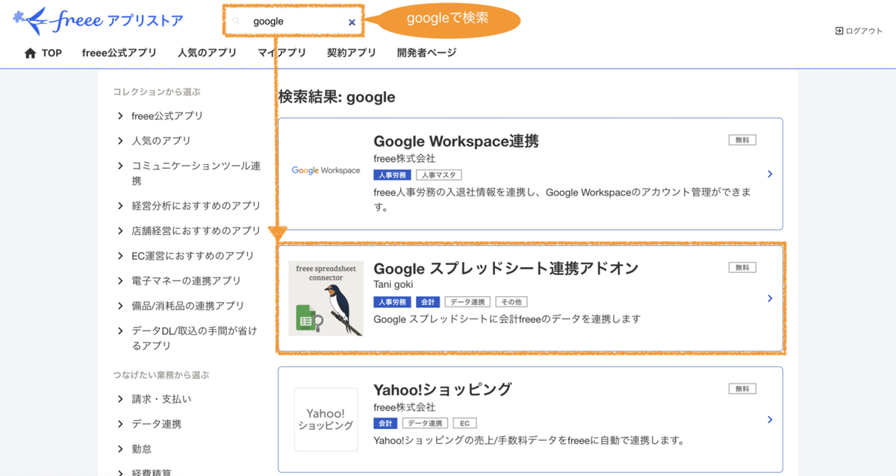Click Tani goki developer name

393,284
